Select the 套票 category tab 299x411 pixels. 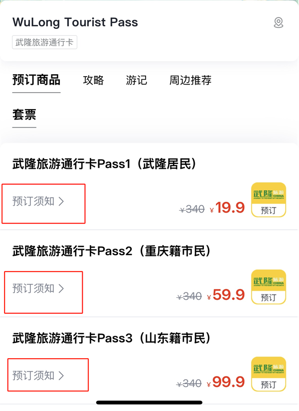point(24,115)
